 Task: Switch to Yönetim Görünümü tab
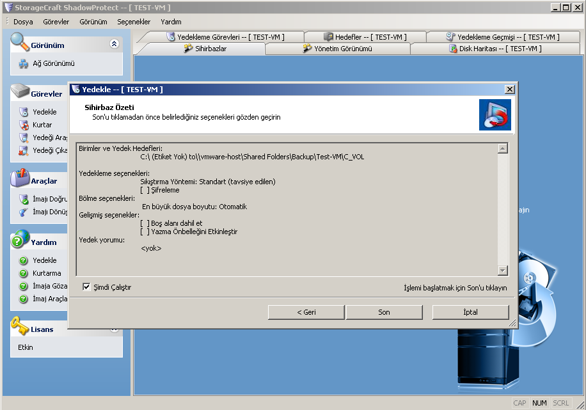[x=337, y=49]
